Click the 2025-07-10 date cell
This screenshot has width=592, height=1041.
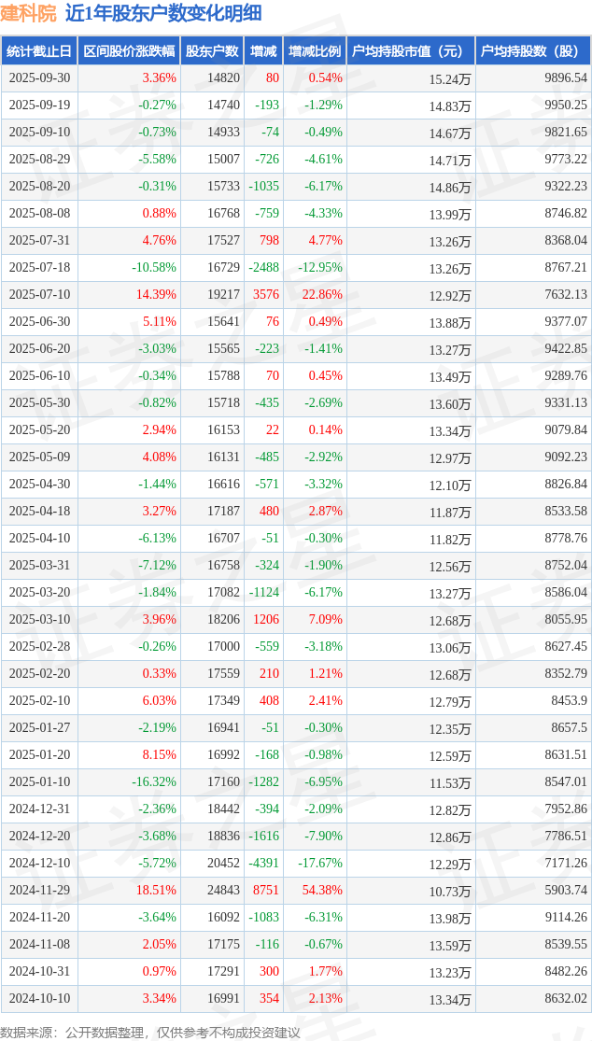[39, 295]
